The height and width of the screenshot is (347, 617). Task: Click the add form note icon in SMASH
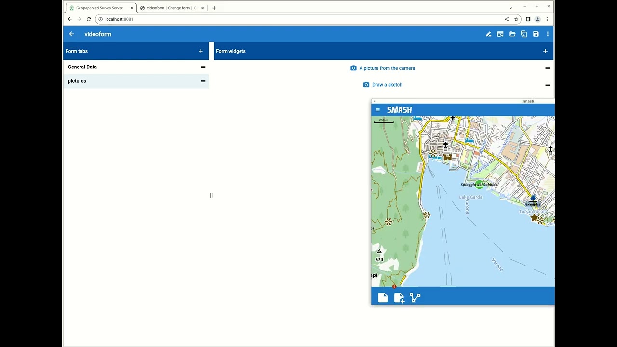399,298
